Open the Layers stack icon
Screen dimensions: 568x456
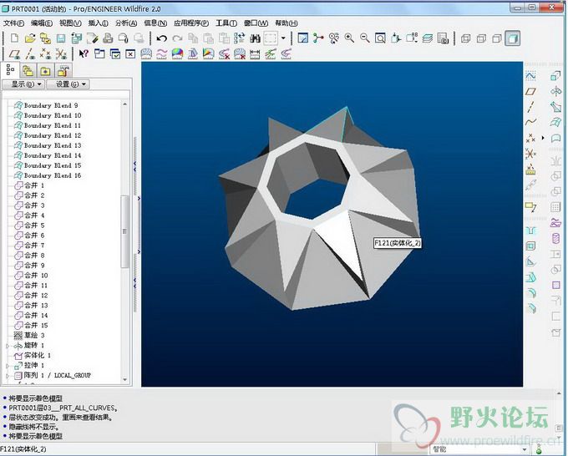point(428,38)
